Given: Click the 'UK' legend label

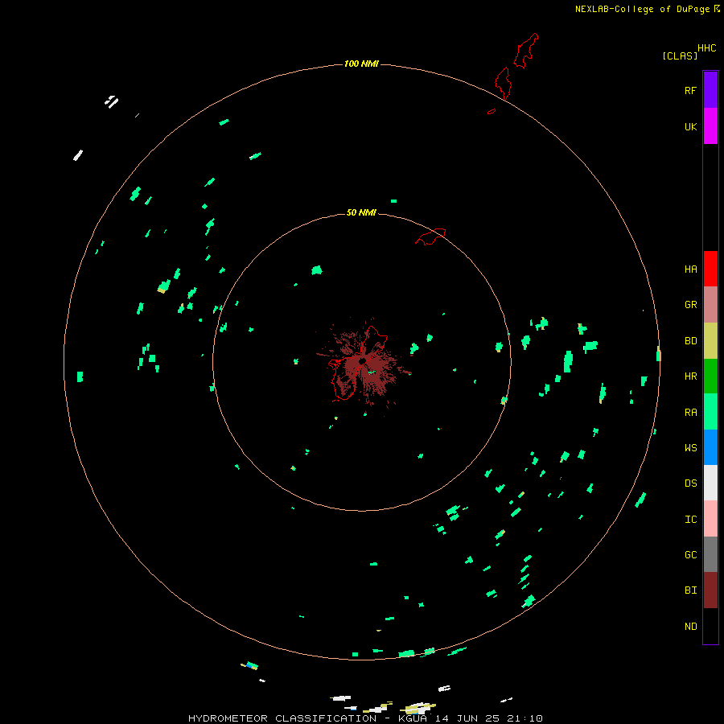Looking at the screenshot, I should click(690, 126).
